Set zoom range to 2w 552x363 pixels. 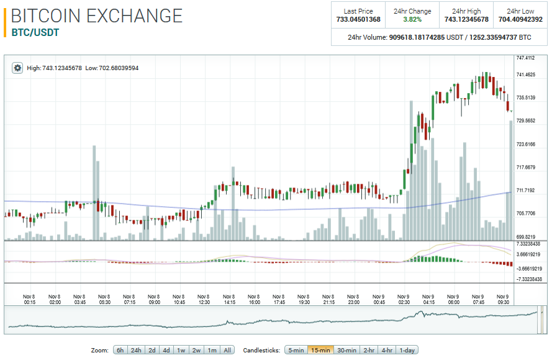pyautogui.click(x=196, y=351)
